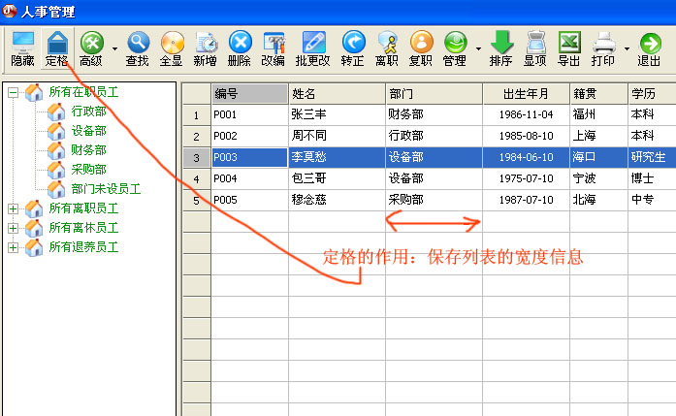Expand the 所有退养员工 tree node
This screenshot has height=416, width=676.
[13, 247]
